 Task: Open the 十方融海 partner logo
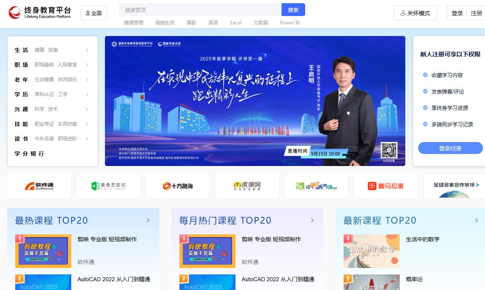pyautogui.click(x=177, y=186)
